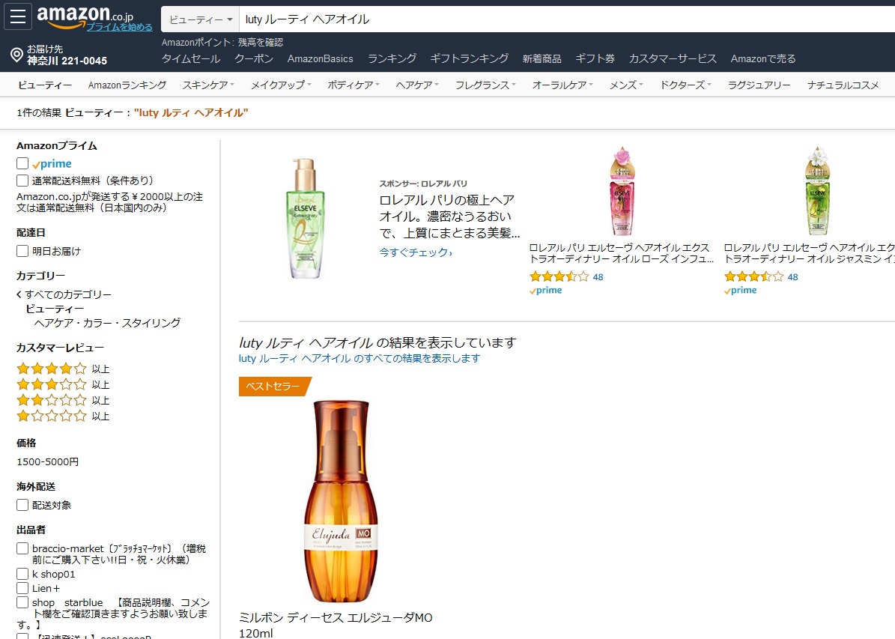Open タイムセール in top navigation
Screen dimensions: 895x639
[x=191, y=59]
